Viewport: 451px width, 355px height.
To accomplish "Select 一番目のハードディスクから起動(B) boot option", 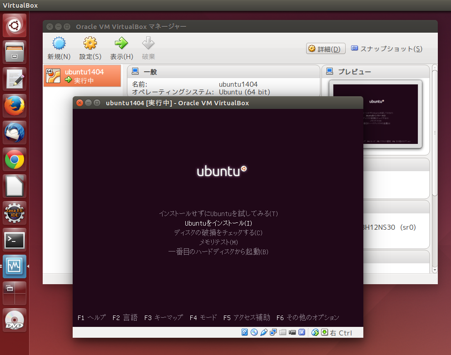I will click(218, 252).
